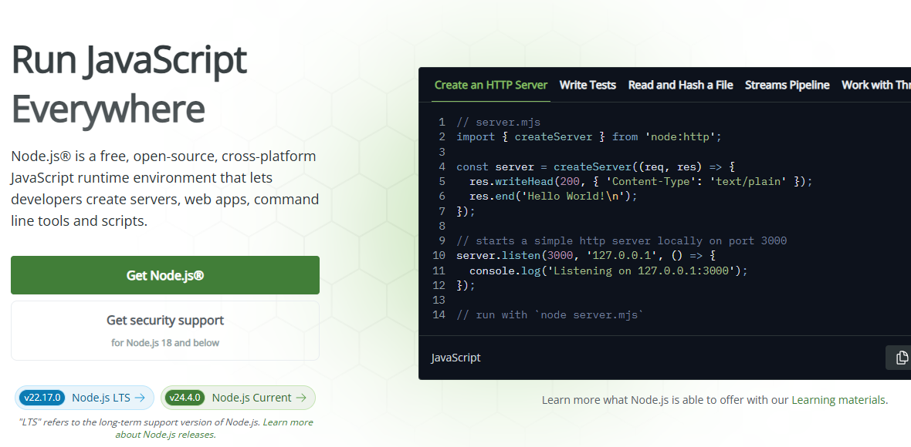The width and height of the screenshot is (911, 447).
Task: Click line number 14 in code gutter
Action: pos(439,314)
